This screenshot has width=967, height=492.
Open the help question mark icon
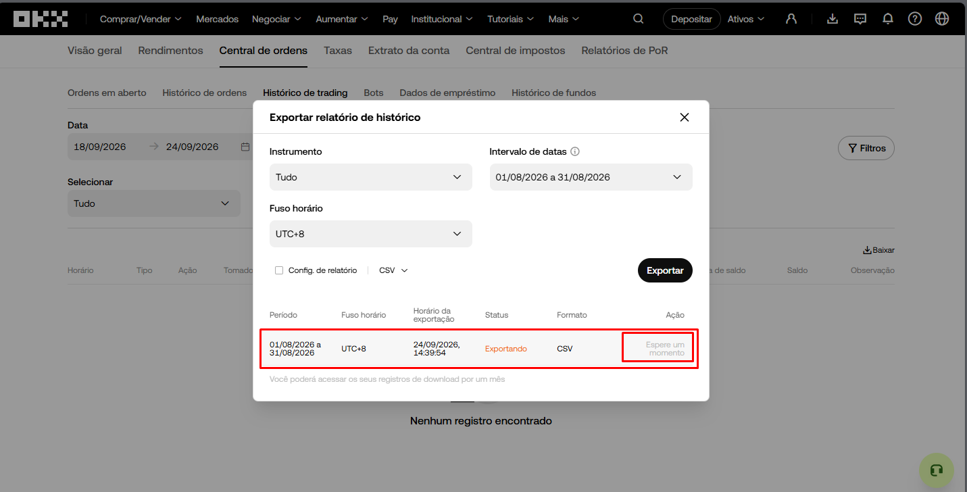[915, 19]
